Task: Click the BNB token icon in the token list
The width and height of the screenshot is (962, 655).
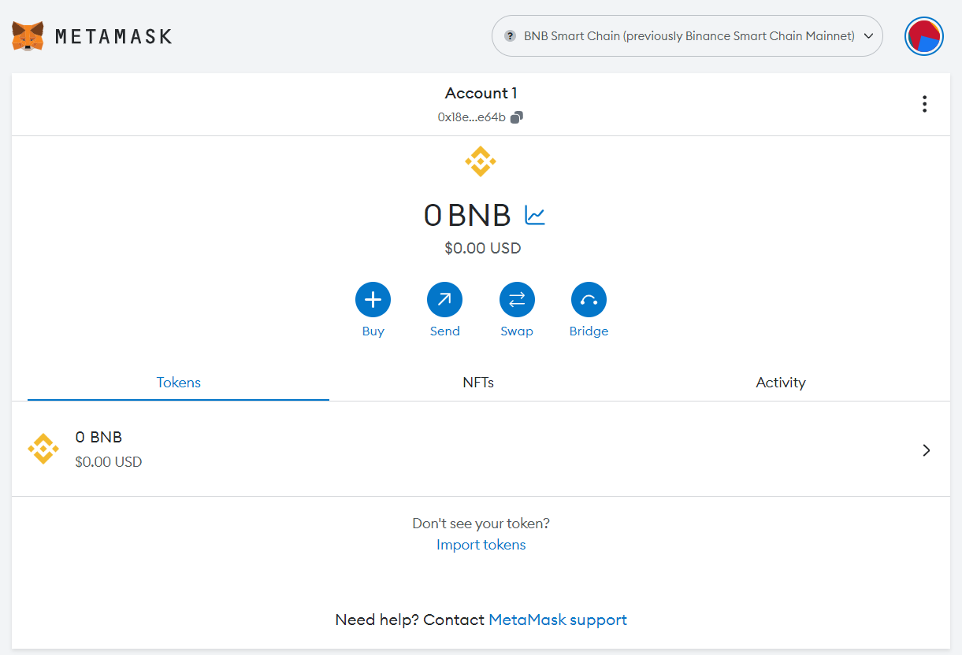Action: click(x=43, y=449)
